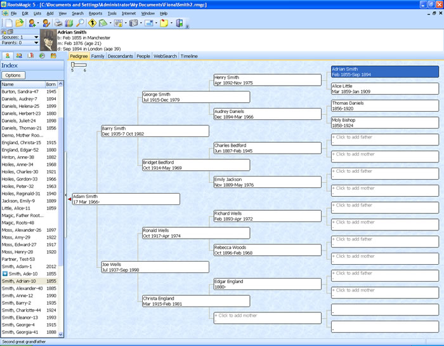444x346 pixels.
Task: Click the Options button in Index panel
Action: (13, 75)
